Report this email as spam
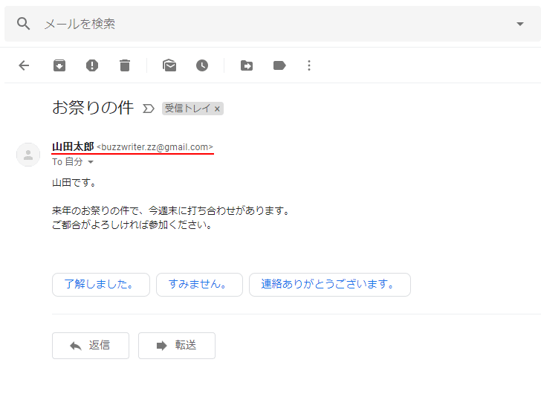Image resolution: width=541 pixels, height=397 pixels. coord(92,65)
